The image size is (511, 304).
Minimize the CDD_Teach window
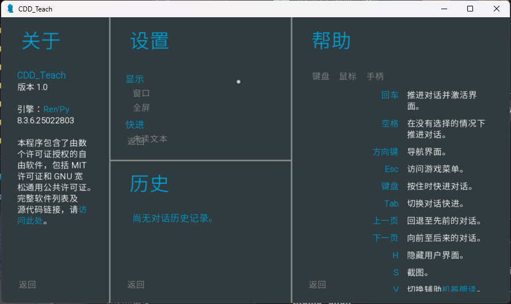[x=444, y=9]
